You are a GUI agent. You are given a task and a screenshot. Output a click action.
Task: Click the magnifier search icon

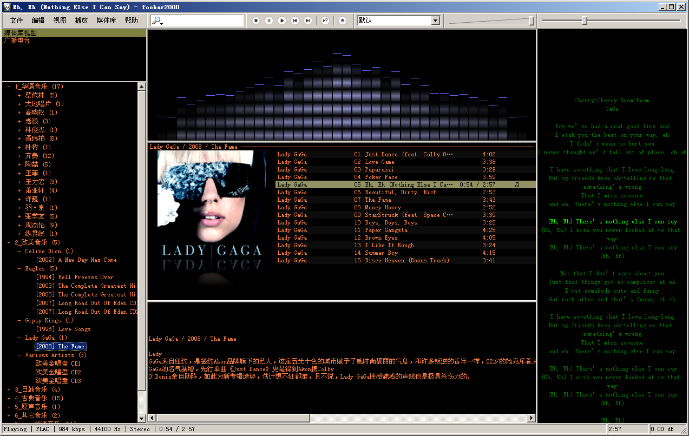click(157, 21)
